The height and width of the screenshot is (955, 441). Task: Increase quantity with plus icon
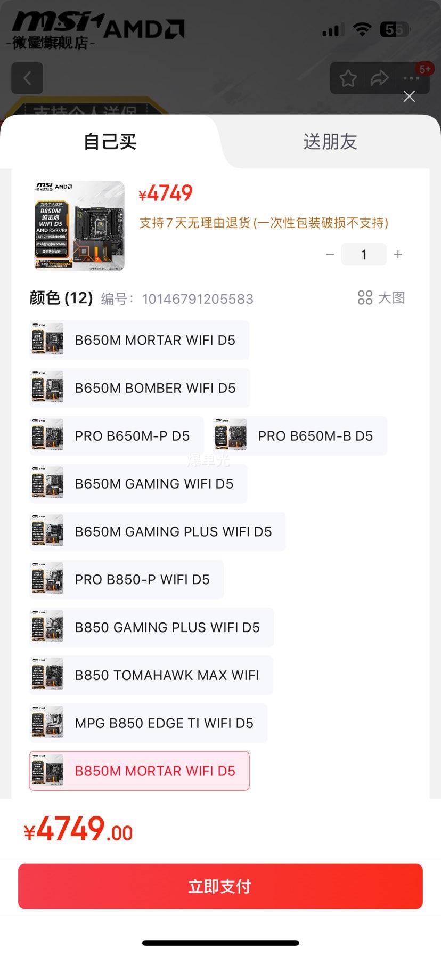tap(398, 255)
